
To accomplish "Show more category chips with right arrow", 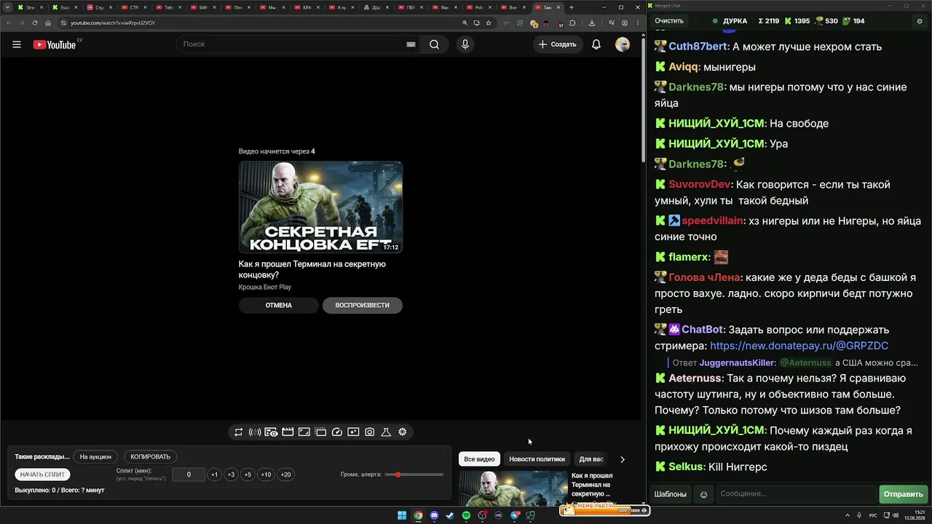I will coord(623,459).
